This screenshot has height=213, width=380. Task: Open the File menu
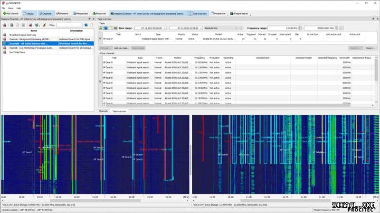tap(3, 8)
